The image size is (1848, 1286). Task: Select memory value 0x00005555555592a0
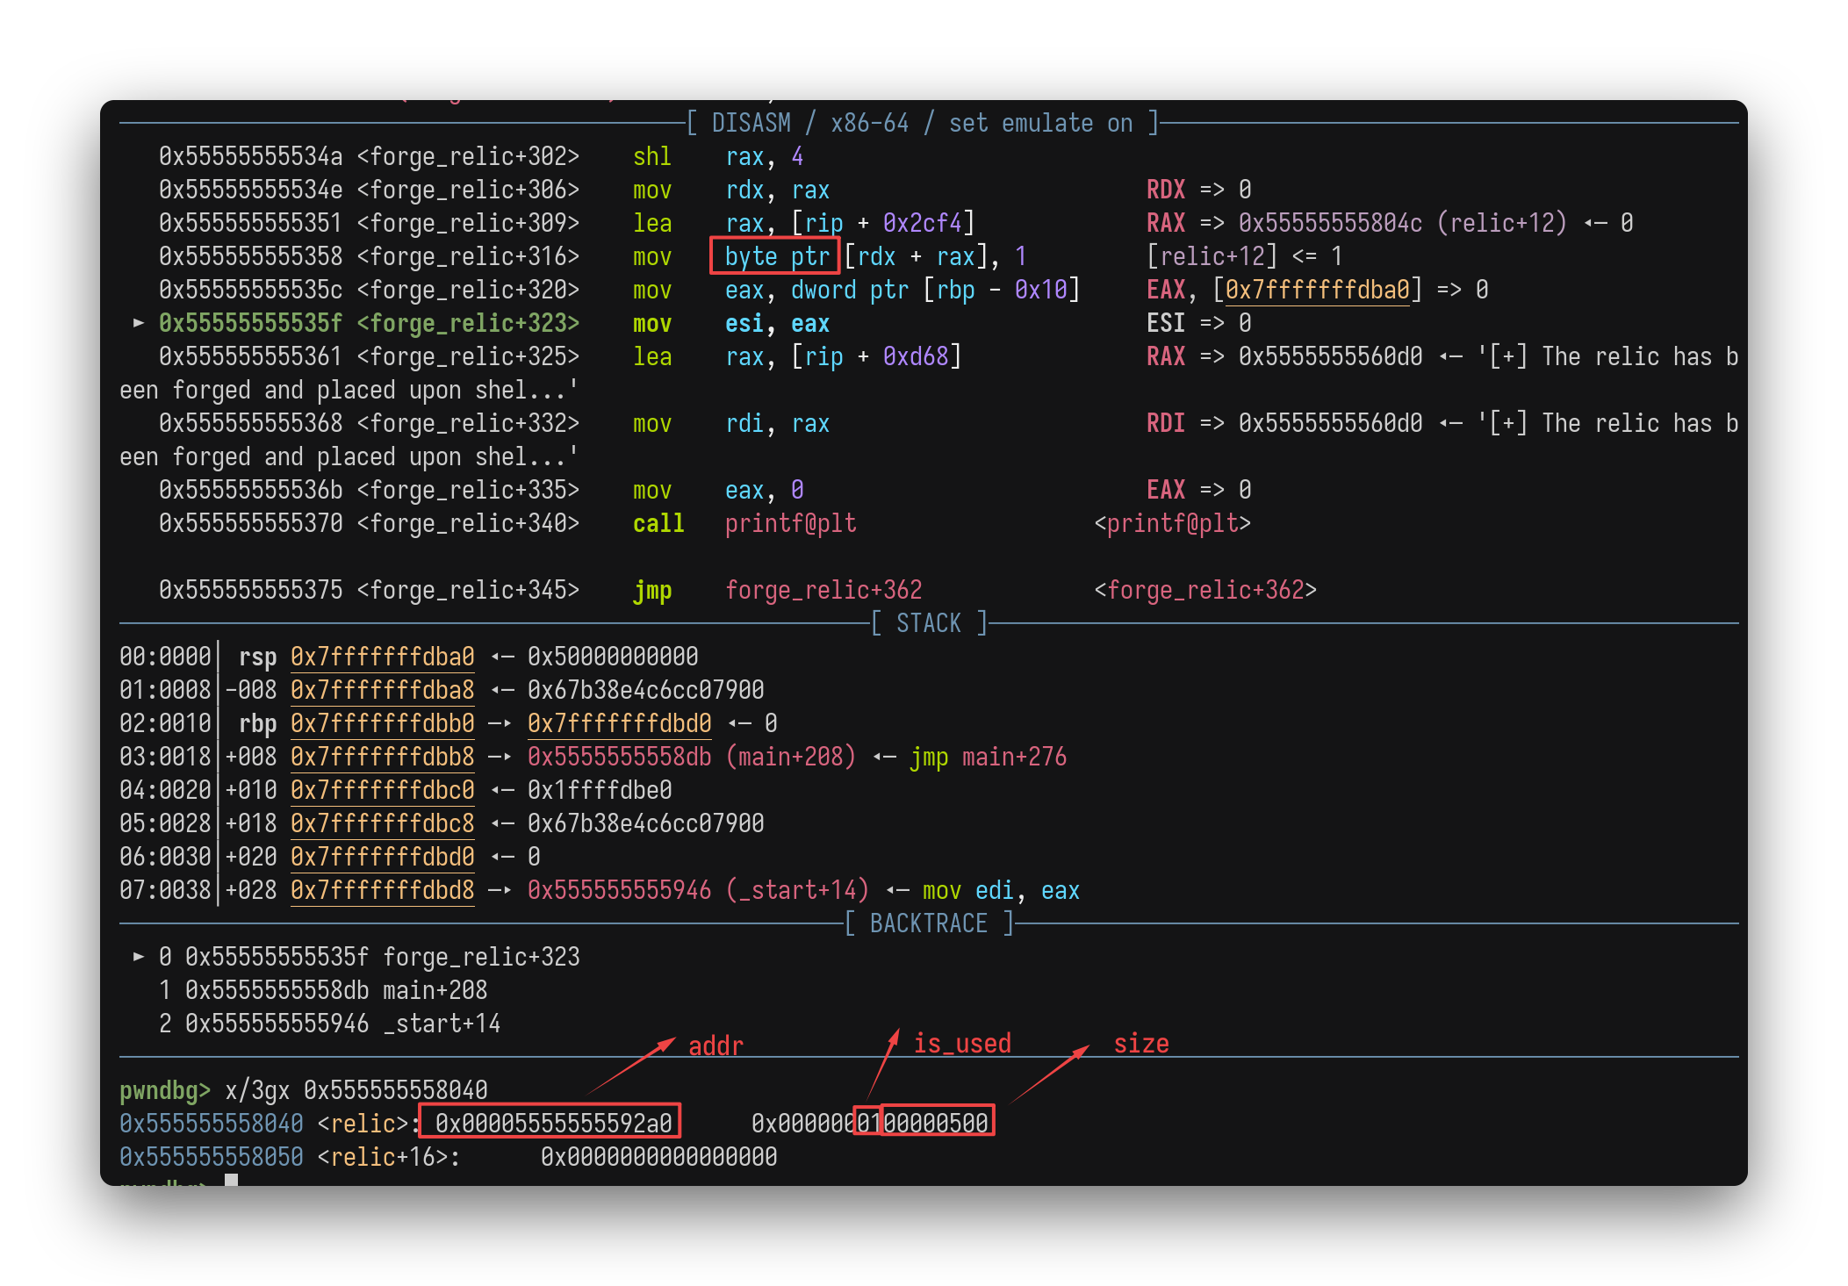[553, 1124]
